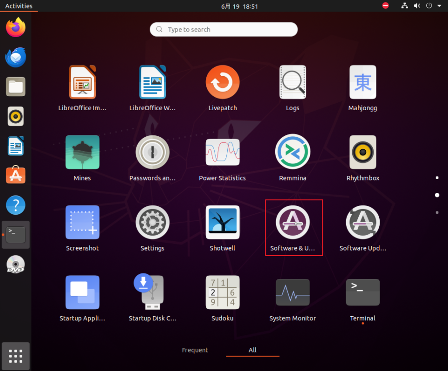This screenshot has height=371, width=448.
Task: Launch the Screenshot tool
Action: pos(82,222)
